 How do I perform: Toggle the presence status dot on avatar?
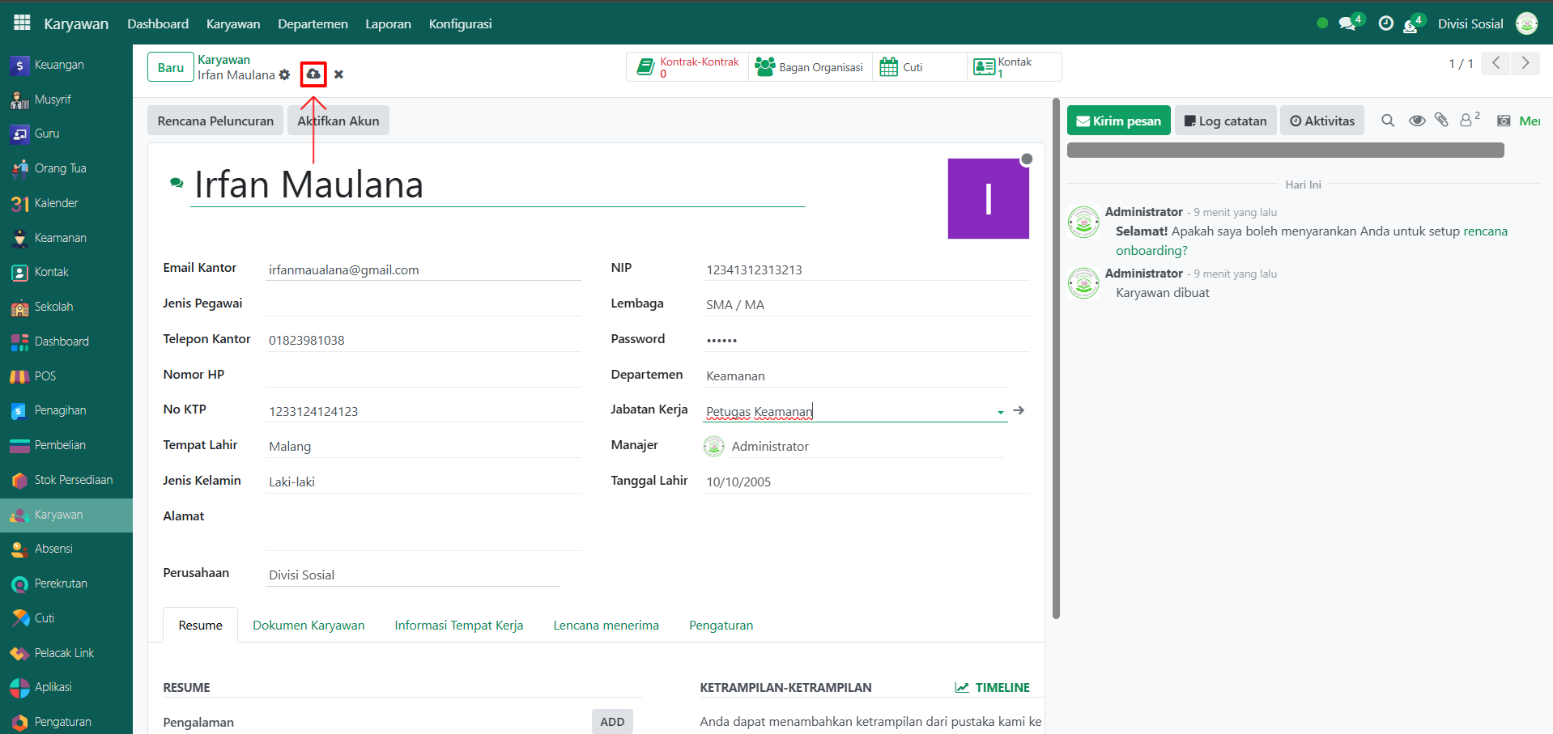click(x=1027, y=159)
